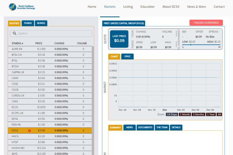Open THE TEAM tab
The height and width of the screenshot is (155, 233).
(x=162, y=127)
